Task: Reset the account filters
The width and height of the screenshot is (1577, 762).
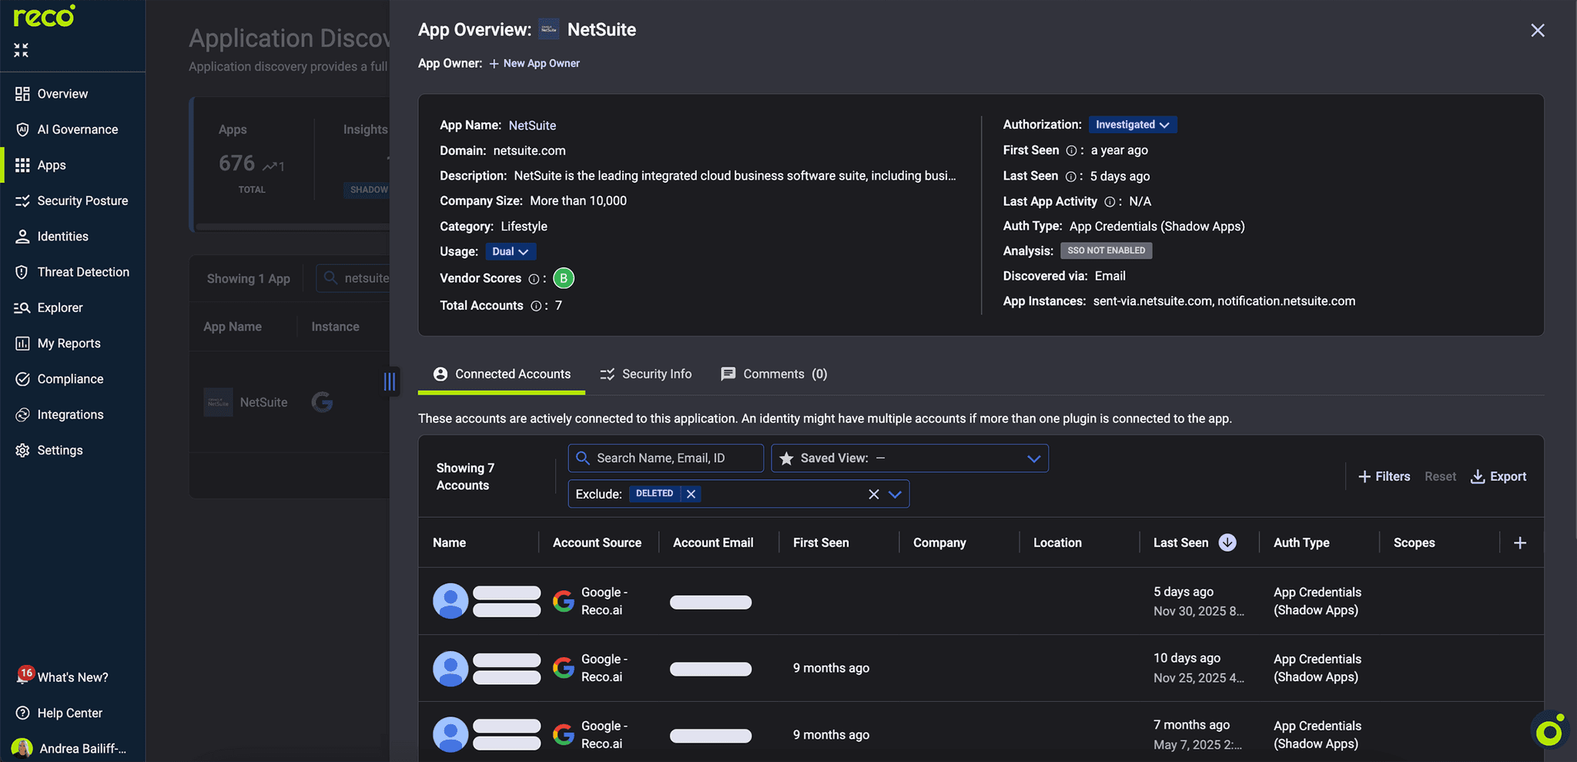Action: click(x=1440, y=477)
